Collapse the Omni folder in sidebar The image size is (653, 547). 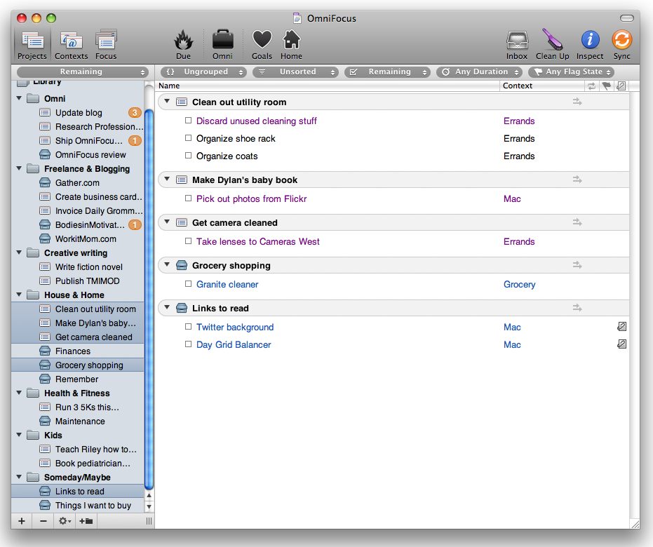pos(19,98)
